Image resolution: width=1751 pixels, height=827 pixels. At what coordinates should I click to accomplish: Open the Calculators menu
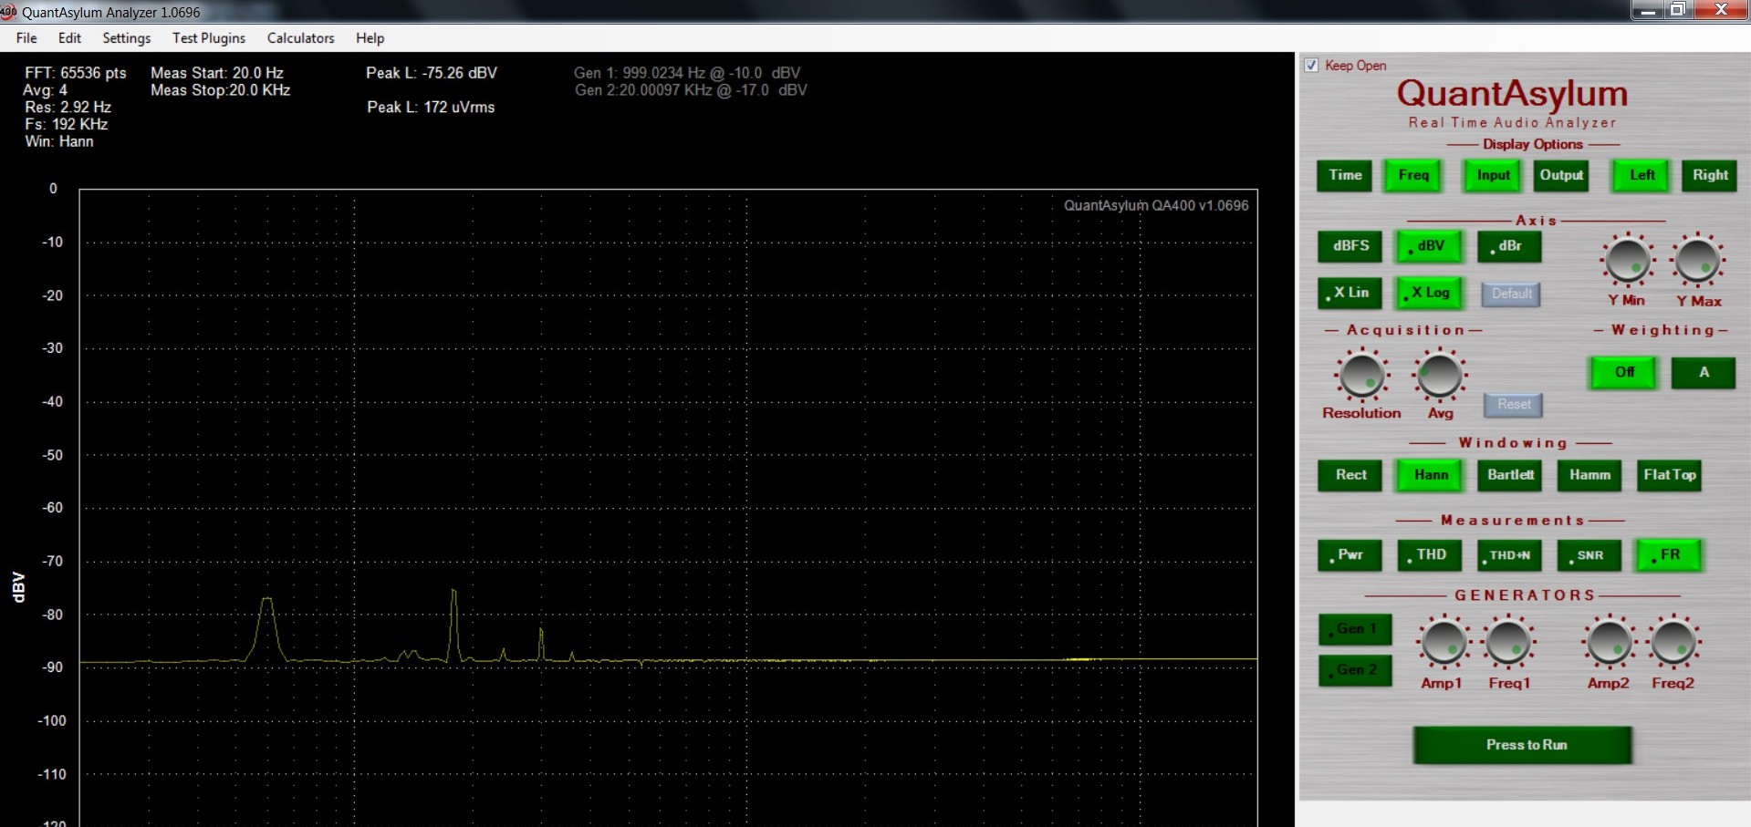[300, 37]
